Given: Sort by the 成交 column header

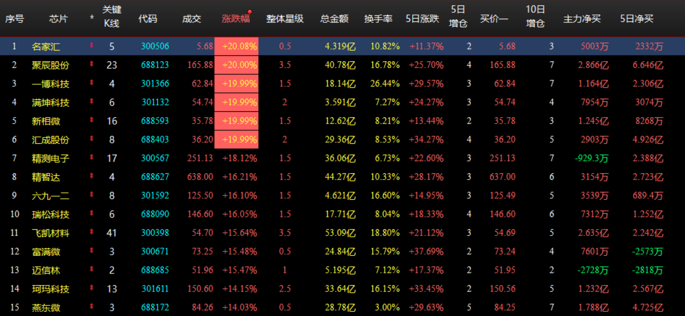Looking at the screenshot, I should point(192,19).
